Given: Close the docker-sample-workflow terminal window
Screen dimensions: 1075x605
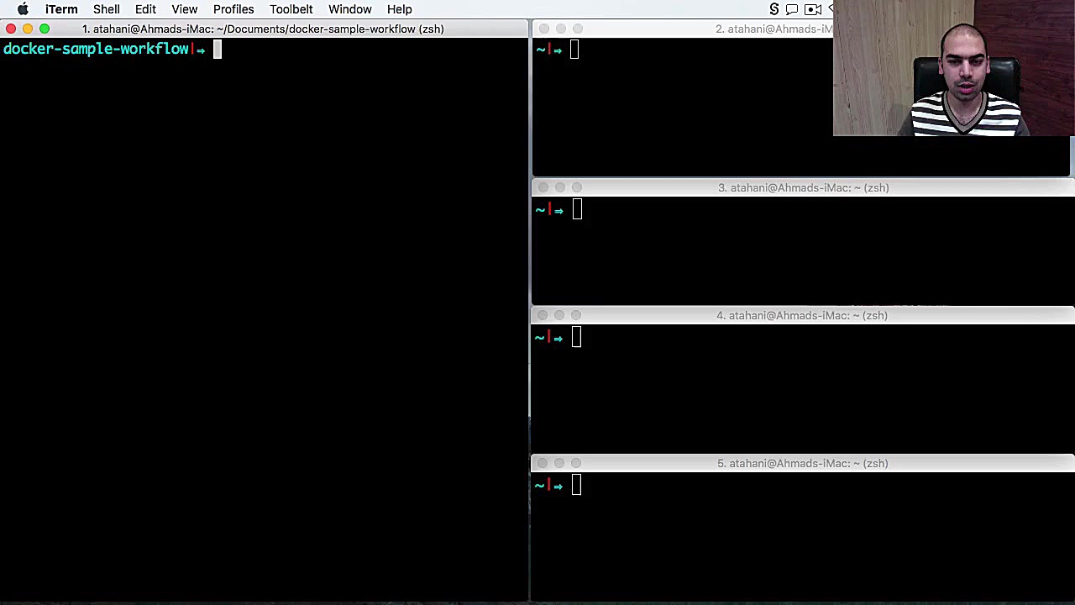Looking at the screenshot, I should pyautogui.click(x=11, y=29).
